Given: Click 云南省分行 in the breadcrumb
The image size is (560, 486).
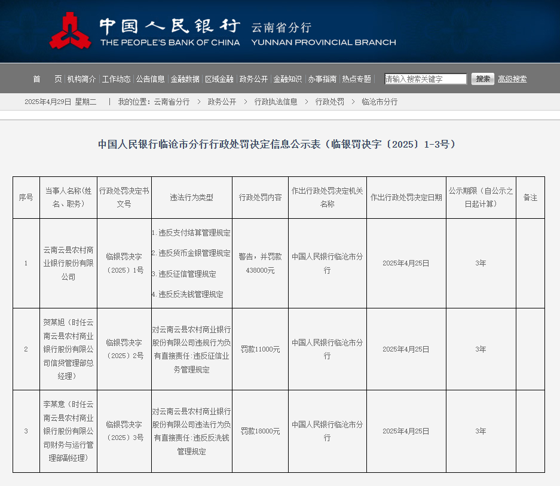Looking at the screenshot, I should pos(172,102).
